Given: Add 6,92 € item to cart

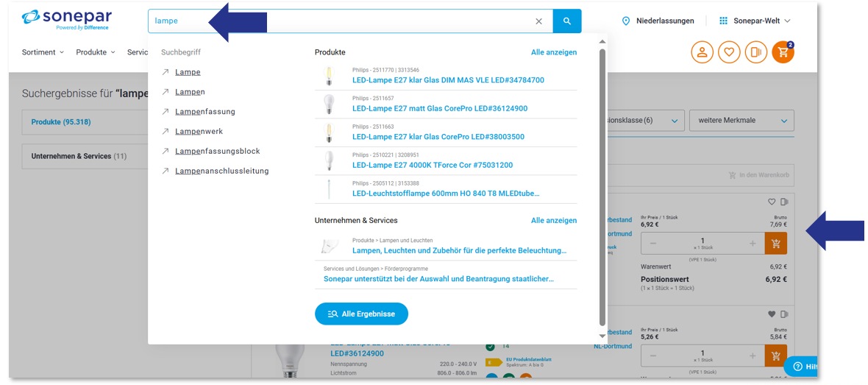Looking at the screenshot, I should (x=775, y=243).
